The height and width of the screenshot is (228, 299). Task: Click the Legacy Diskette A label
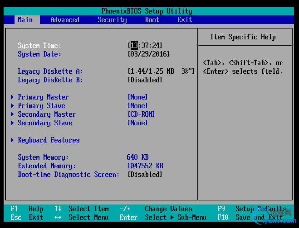(x=50, y=71)
